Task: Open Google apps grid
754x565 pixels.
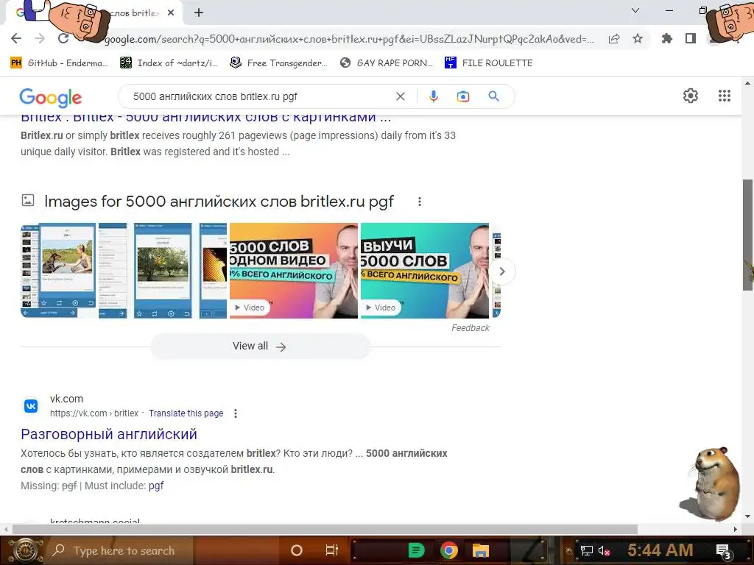Action: click(725, 96)
